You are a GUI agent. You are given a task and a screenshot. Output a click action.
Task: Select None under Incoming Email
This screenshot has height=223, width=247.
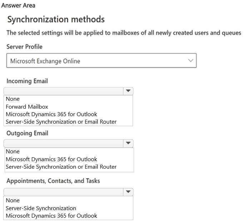(13, 99)
